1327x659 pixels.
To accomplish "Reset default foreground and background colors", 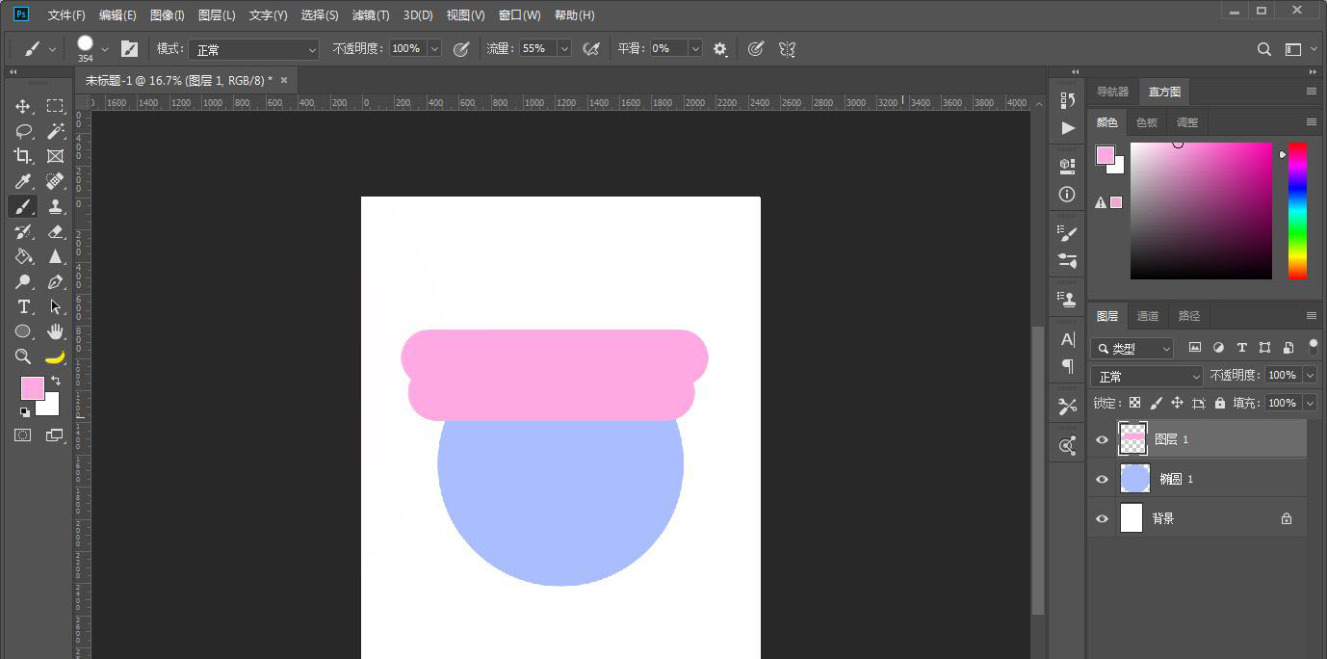I will [24, 412].
